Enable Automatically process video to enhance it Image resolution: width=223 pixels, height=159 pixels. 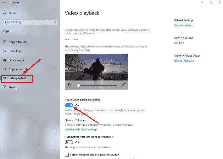coord(69,142)
